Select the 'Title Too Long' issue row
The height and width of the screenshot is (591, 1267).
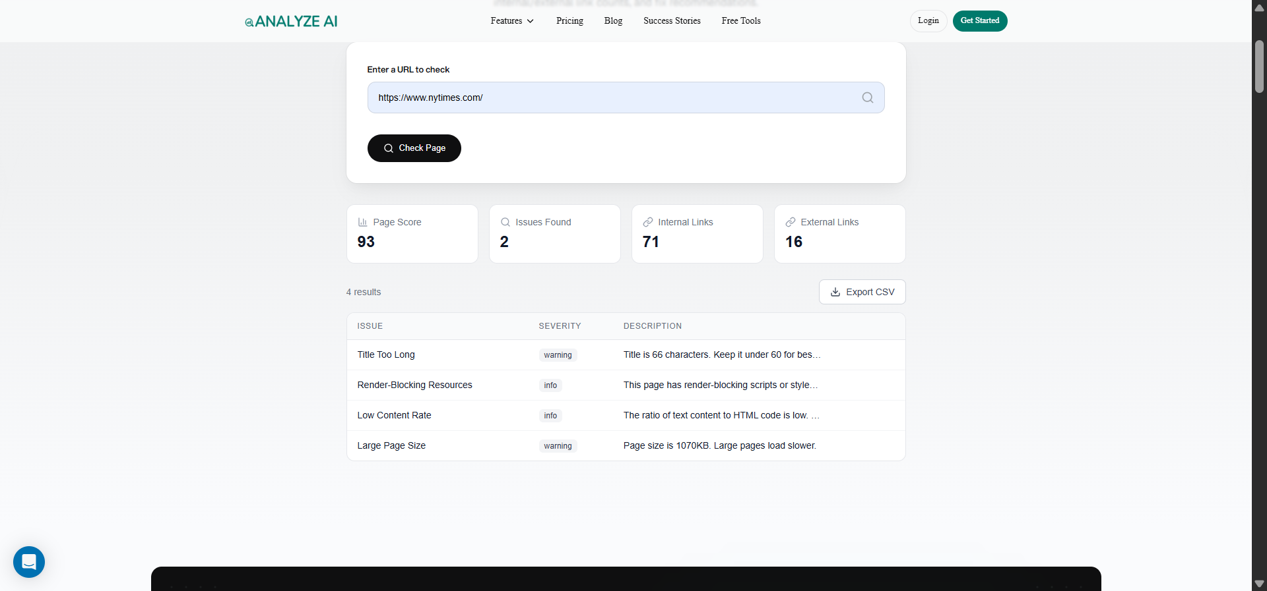click(x=626, y=355)
